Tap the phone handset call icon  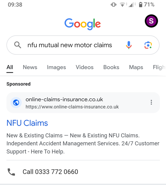pos(11,172)
